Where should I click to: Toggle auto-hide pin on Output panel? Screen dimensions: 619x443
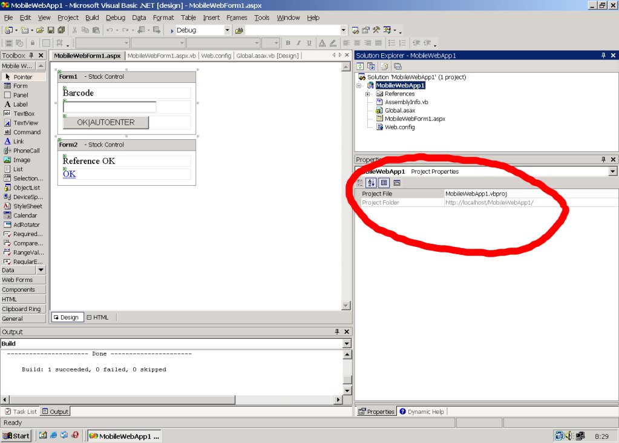tap(337, 332)
